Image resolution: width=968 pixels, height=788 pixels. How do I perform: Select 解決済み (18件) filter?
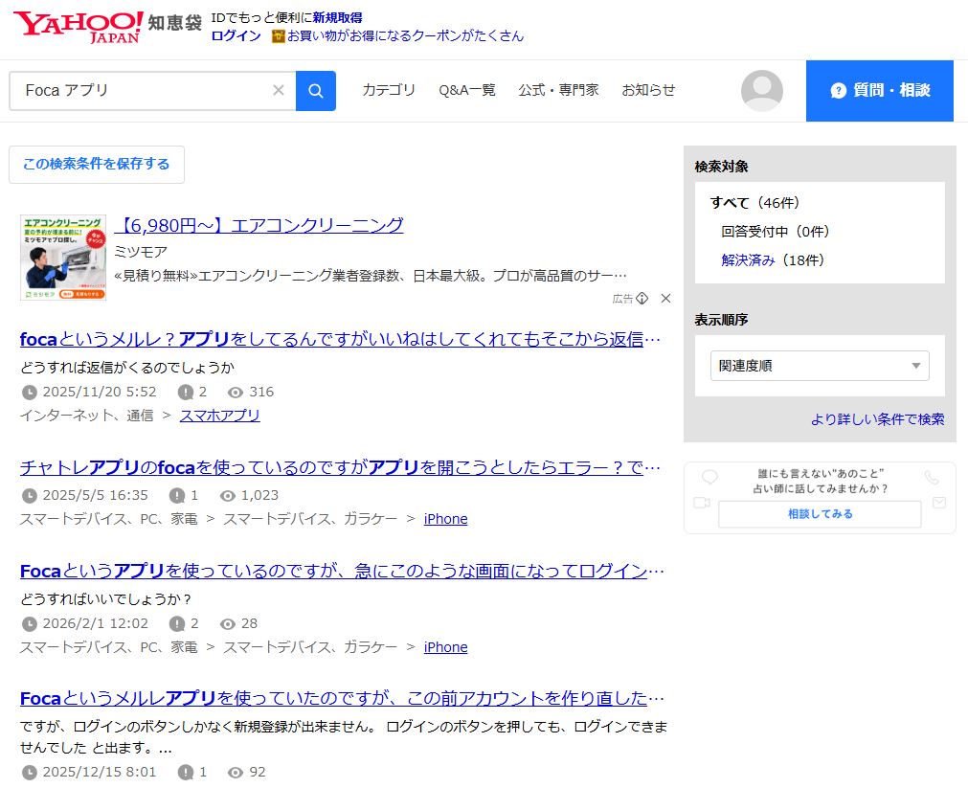point(773,260)
